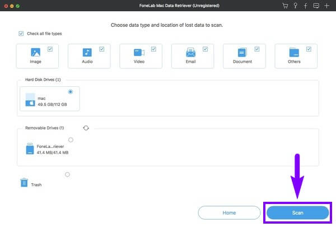Select the Email envelope icon

pos(191,52)
